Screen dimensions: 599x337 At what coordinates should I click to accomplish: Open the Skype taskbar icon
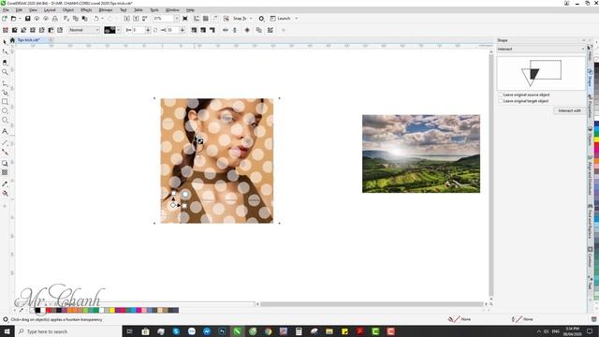click(x=176, y=331)
